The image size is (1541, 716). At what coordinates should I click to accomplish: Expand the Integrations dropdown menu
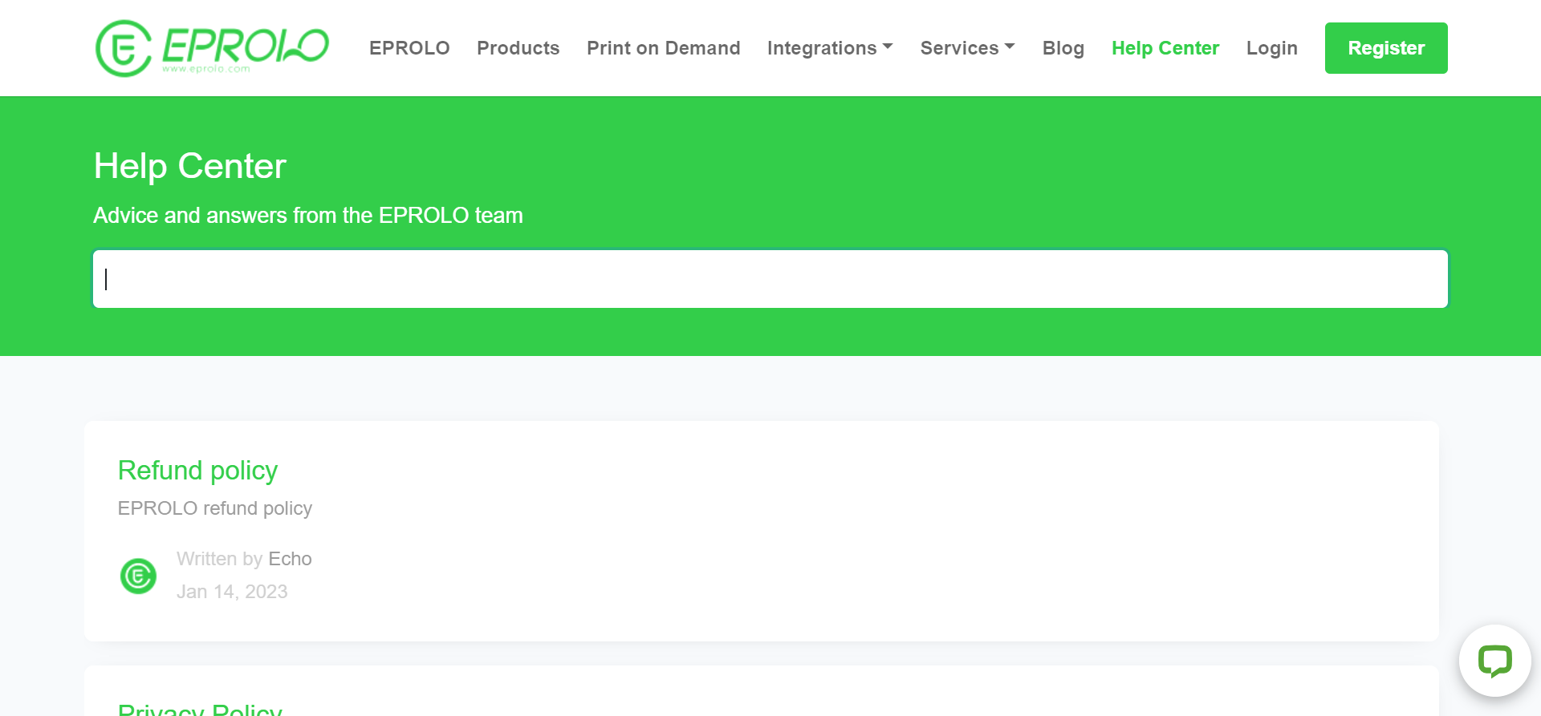(830, 48)
